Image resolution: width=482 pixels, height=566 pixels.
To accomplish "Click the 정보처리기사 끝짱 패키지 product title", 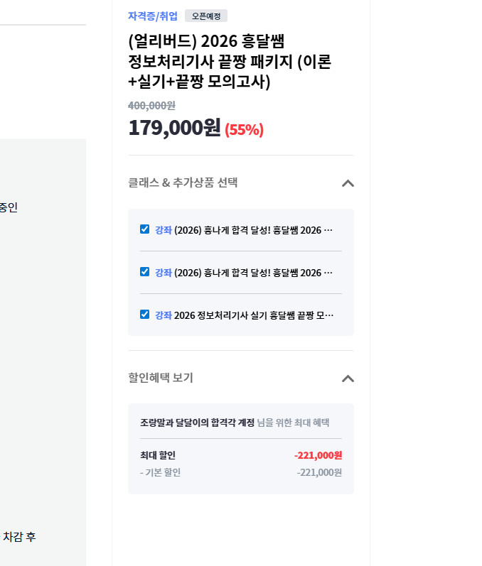I will [x=229, y=62].
